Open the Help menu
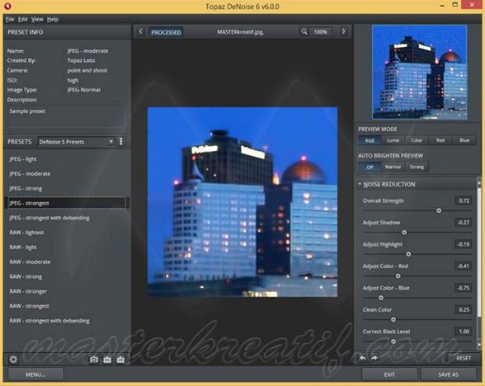Screen dimensions: 485x386 coord(53,19)
